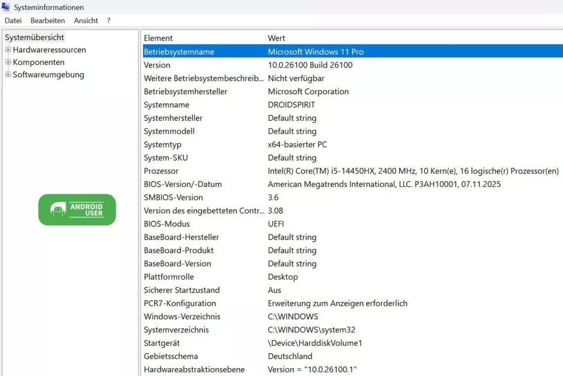
Task: Expand the Hardwareressourcen node
Action: (x=8, y=50)
